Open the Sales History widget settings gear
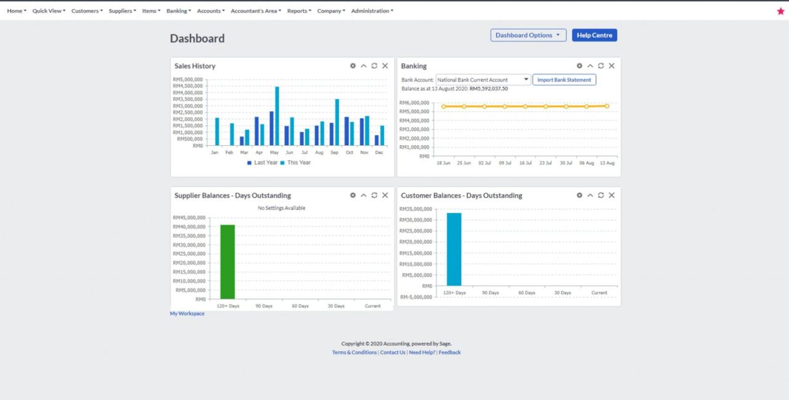 353,66
